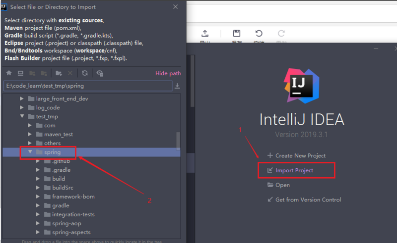Click the undo arrow icon in background window
Viewport: 397px width, 243px height.
(x=259, y=33)
